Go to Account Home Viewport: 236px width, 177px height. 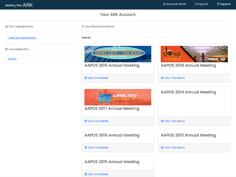[x=174, y=4]
